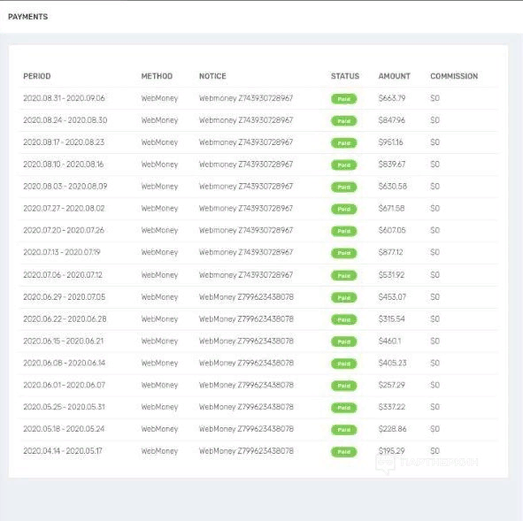Viewport: 523px width, 521px height.
Task: Select period 2020.06.15 - 2020.06.21
Action: (63, 341)
